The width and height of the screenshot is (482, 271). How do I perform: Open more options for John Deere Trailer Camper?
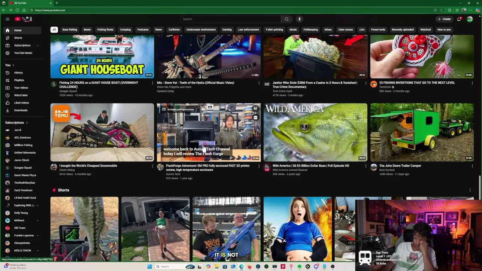472,166
